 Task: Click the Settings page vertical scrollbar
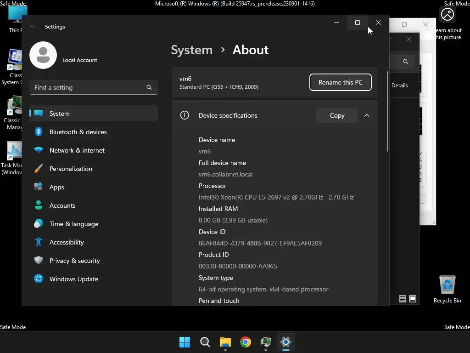387,111
